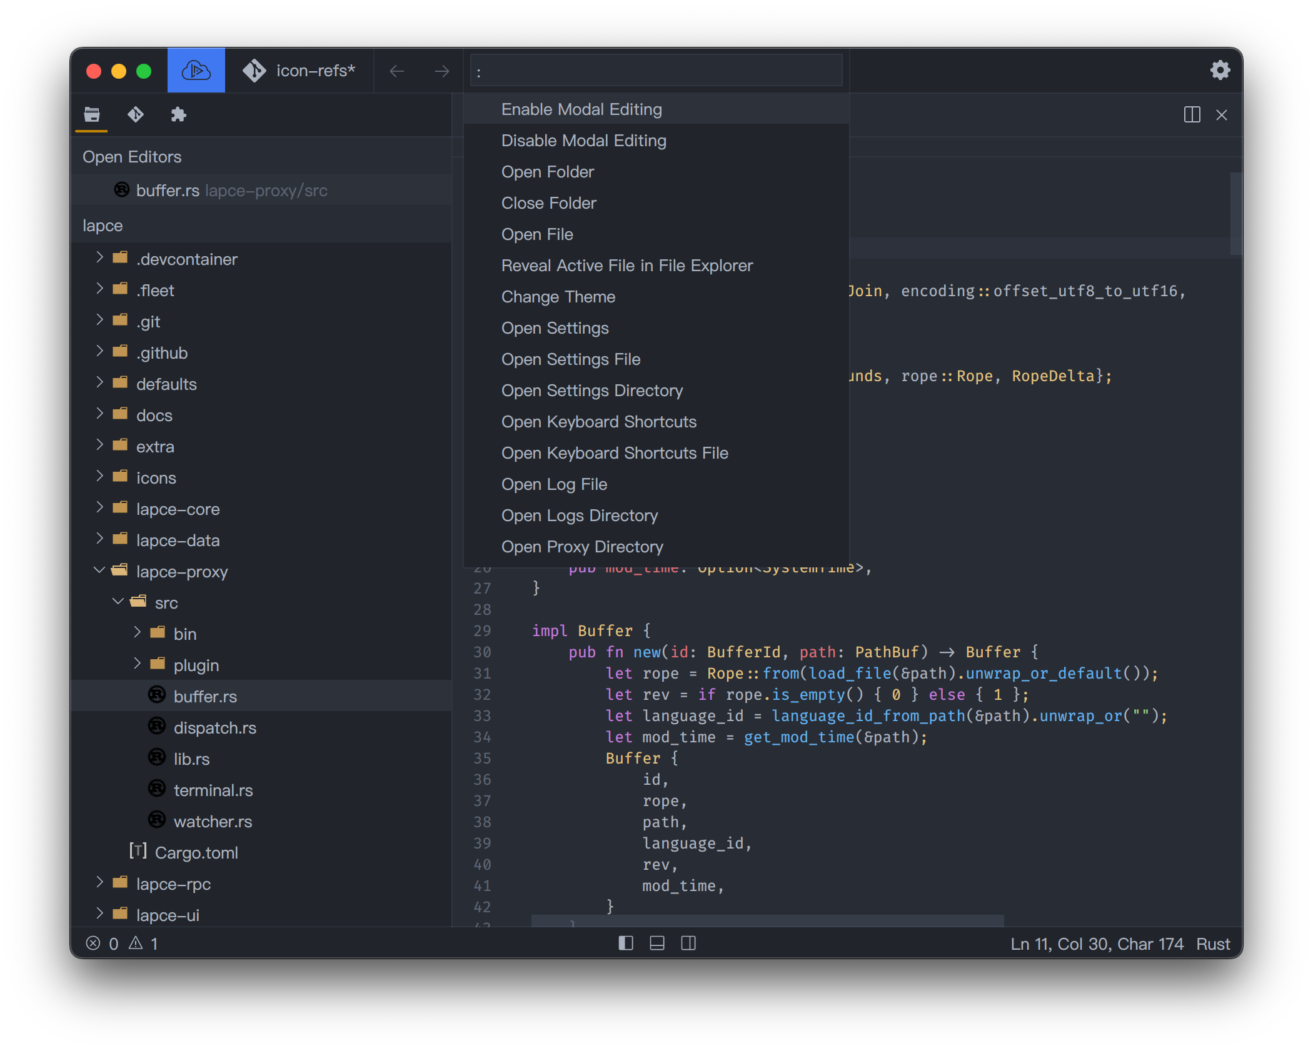The width and height of the screenshot is (1313, 1051).
Task: Select Change Theme from command palette
Action: click(558, 297)
